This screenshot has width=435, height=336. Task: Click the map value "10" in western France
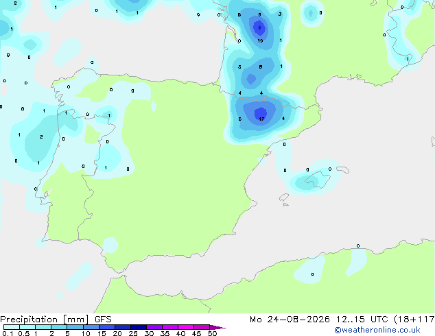260,40
